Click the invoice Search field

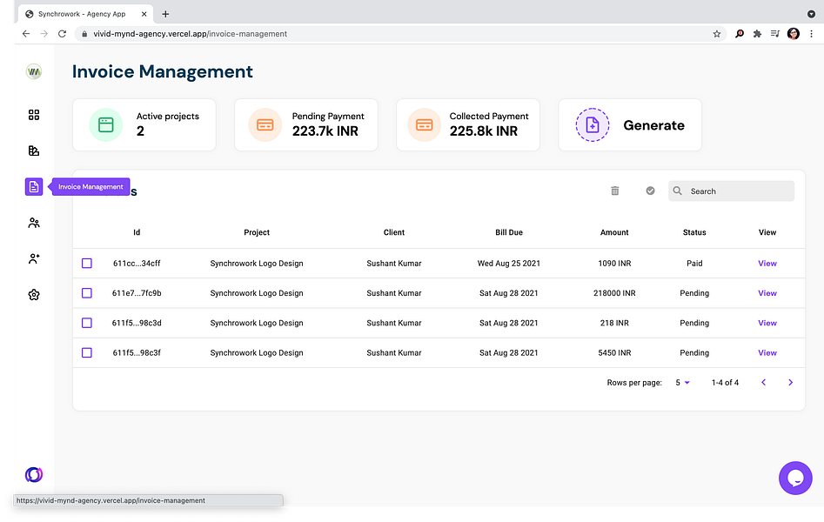(x=731, y=191)
